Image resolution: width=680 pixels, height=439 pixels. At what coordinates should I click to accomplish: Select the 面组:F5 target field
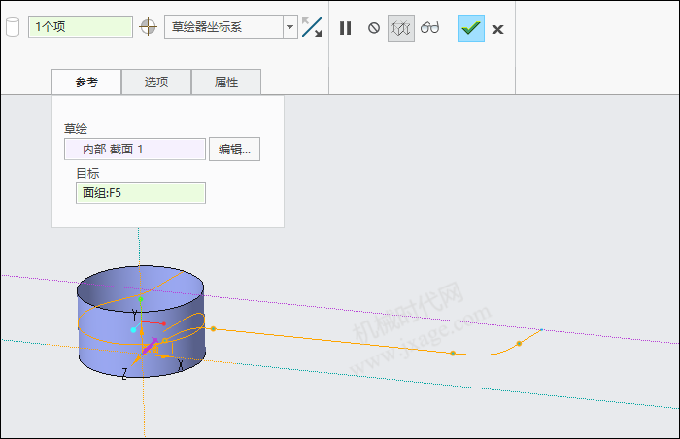(141, 192)
